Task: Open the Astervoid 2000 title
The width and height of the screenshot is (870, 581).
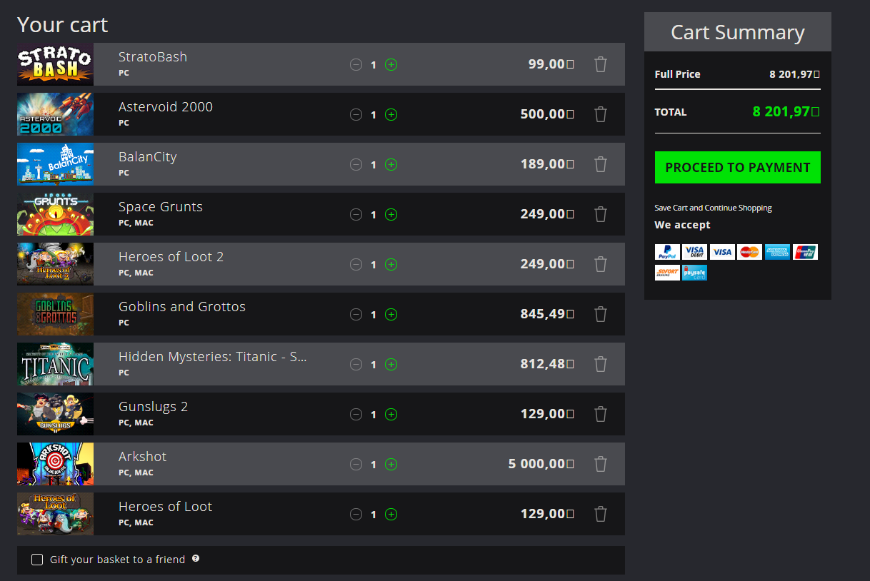Action: [x=166, y=107]
